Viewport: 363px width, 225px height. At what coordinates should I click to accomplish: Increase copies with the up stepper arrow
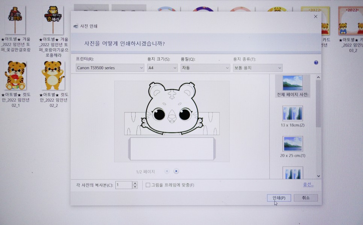[x=135, y=183]
